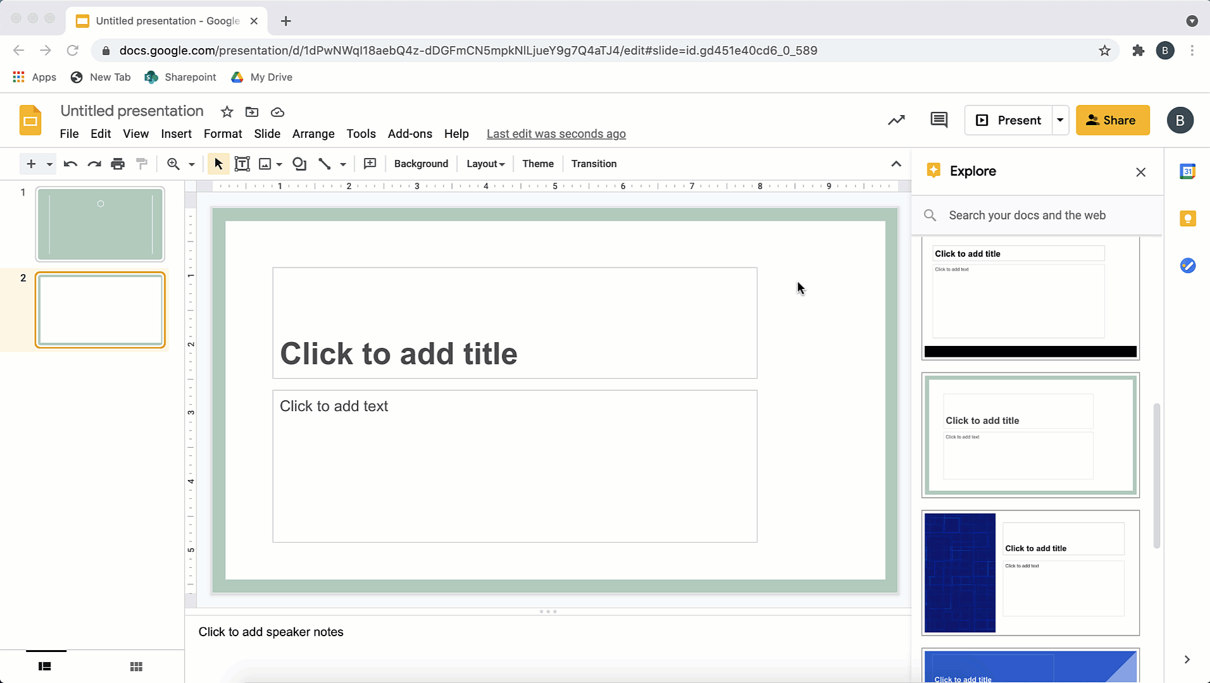1210x683 pixels.
Task: Open the View menu
Action: click(135, 133)
